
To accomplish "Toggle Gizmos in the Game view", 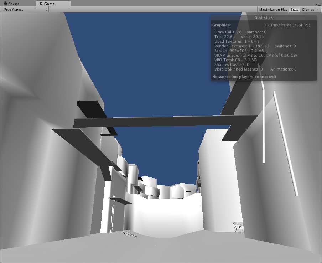I will [x=308, y=10].
